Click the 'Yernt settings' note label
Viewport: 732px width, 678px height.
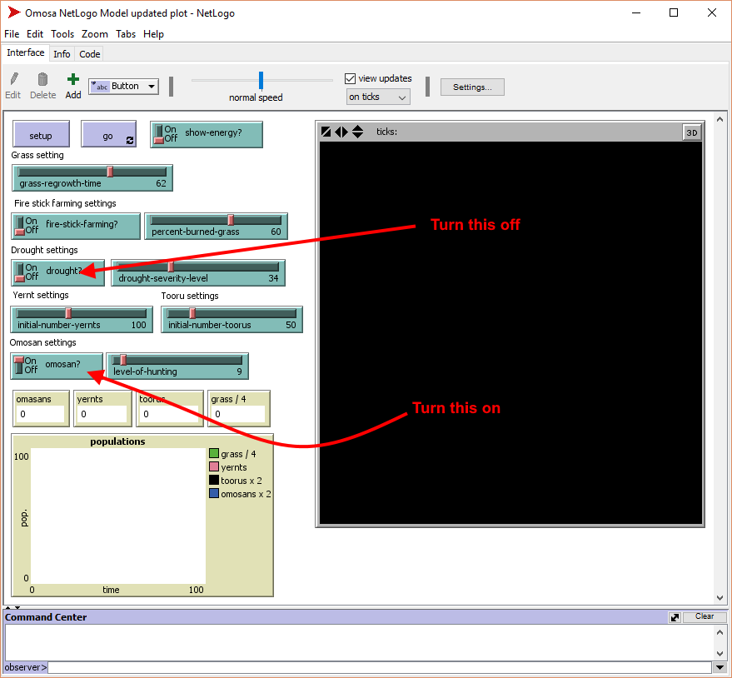click(41, 295)
